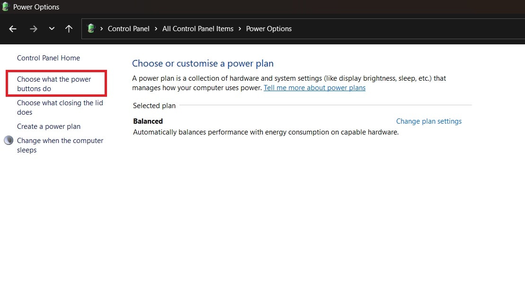Click the UAC shield beside Change when the computer sleeps
This screenshot has height=295, width=525.
(x=8, y=140)
